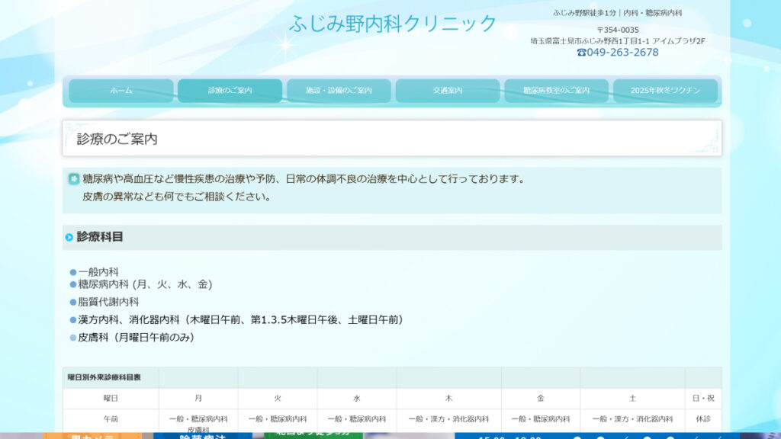The height and width of the screenshot is (439, 781).
Task: Click the blue arrow icon beside 診療科目 heading
Action: tap(71, 236)
